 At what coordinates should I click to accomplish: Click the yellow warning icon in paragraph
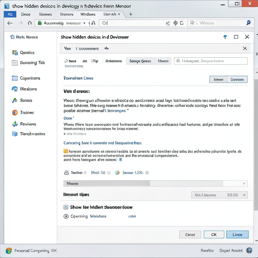[x=66, y=151]
